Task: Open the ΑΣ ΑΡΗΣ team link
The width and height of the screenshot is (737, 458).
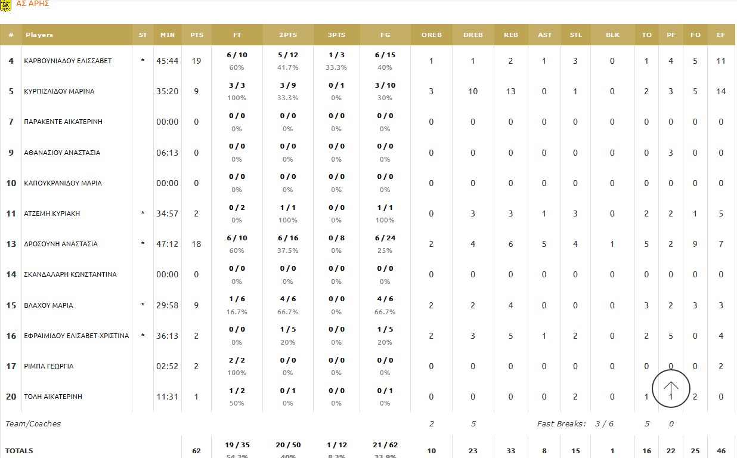Action: pyautogui.click(x=33, y=4)
